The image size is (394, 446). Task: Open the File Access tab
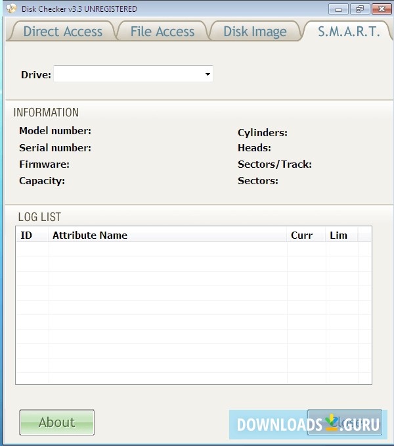162,32
